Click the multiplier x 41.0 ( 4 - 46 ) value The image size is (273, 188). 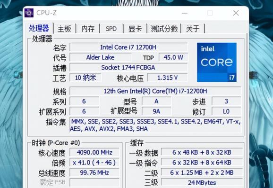coord(94,163)
